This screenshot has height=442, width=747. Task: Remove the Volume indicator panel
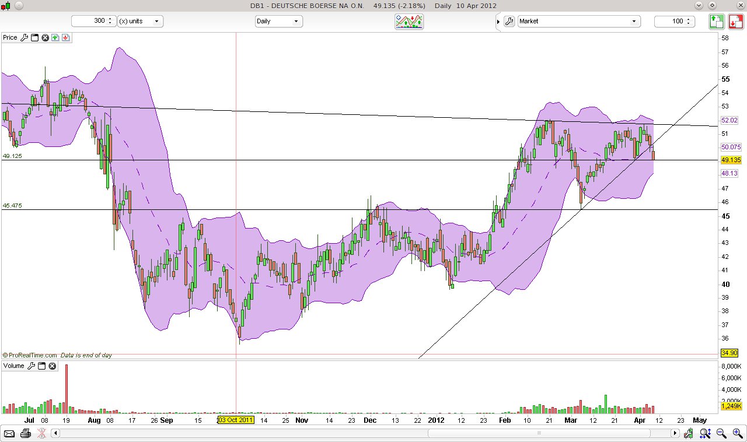(52, 366)
